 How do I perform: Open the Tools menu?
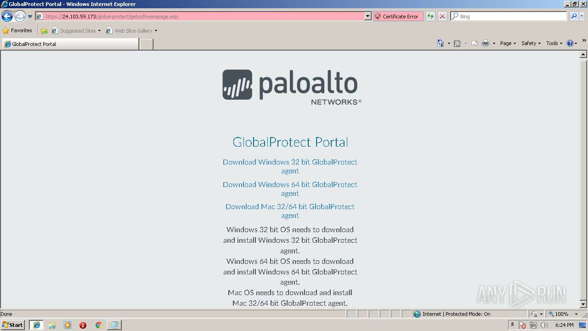(x=554, y=43)
